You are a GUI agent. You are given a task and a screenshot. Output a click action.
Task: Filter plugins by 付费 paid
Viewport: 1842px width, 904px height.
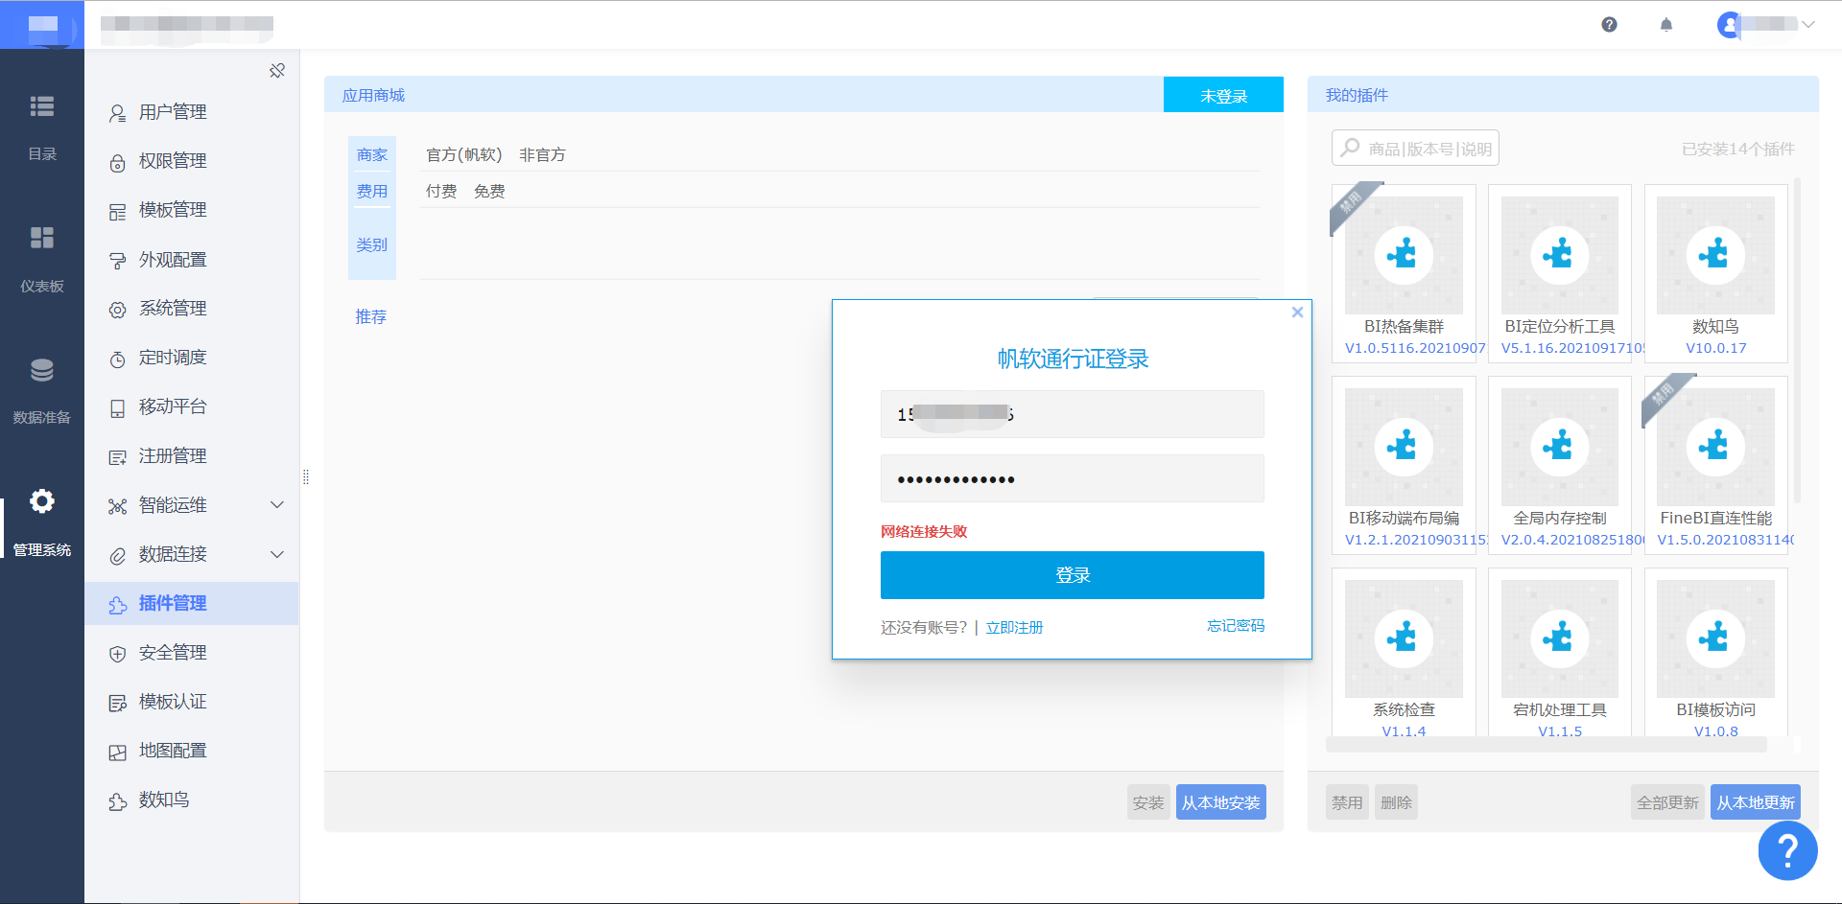click(441, 192)
